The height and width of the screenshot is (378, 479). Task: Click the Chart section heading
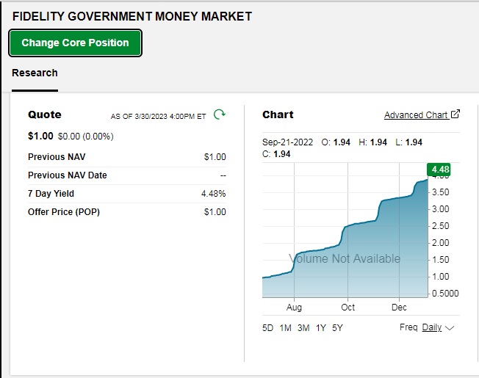pyautogui.click(x=278, y=115)
